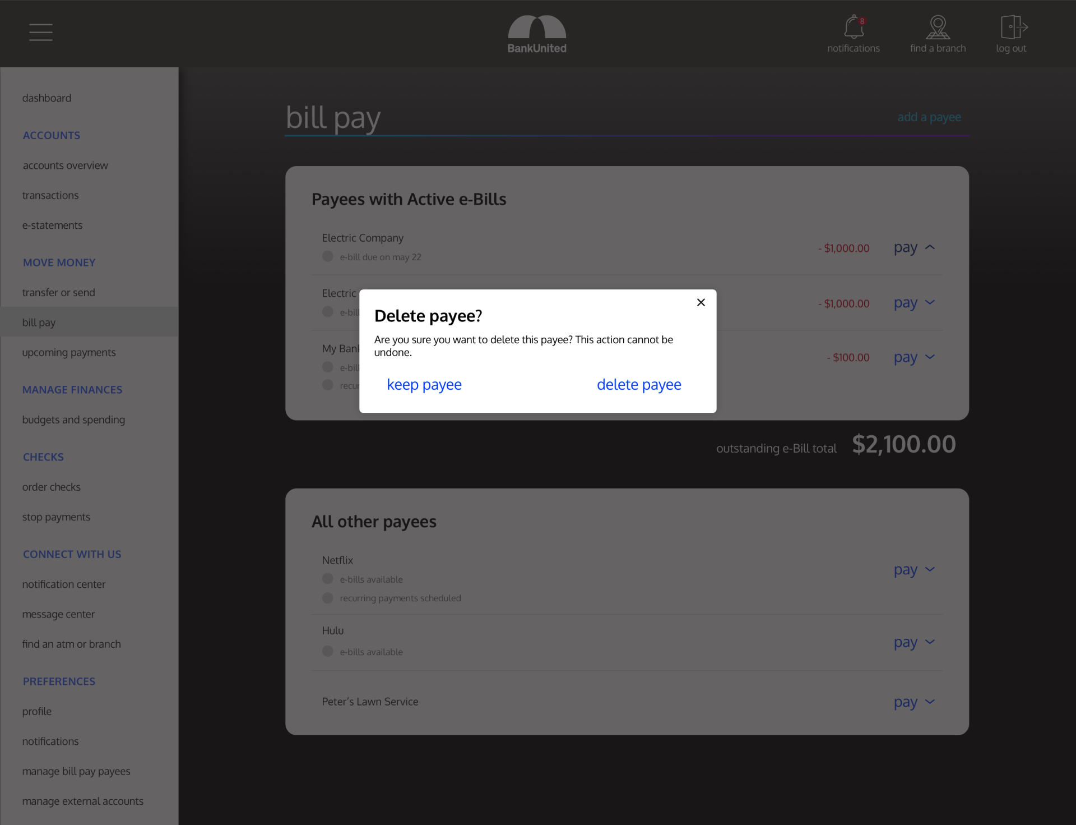Select manage bill pay payees menu item

(76, 771)
